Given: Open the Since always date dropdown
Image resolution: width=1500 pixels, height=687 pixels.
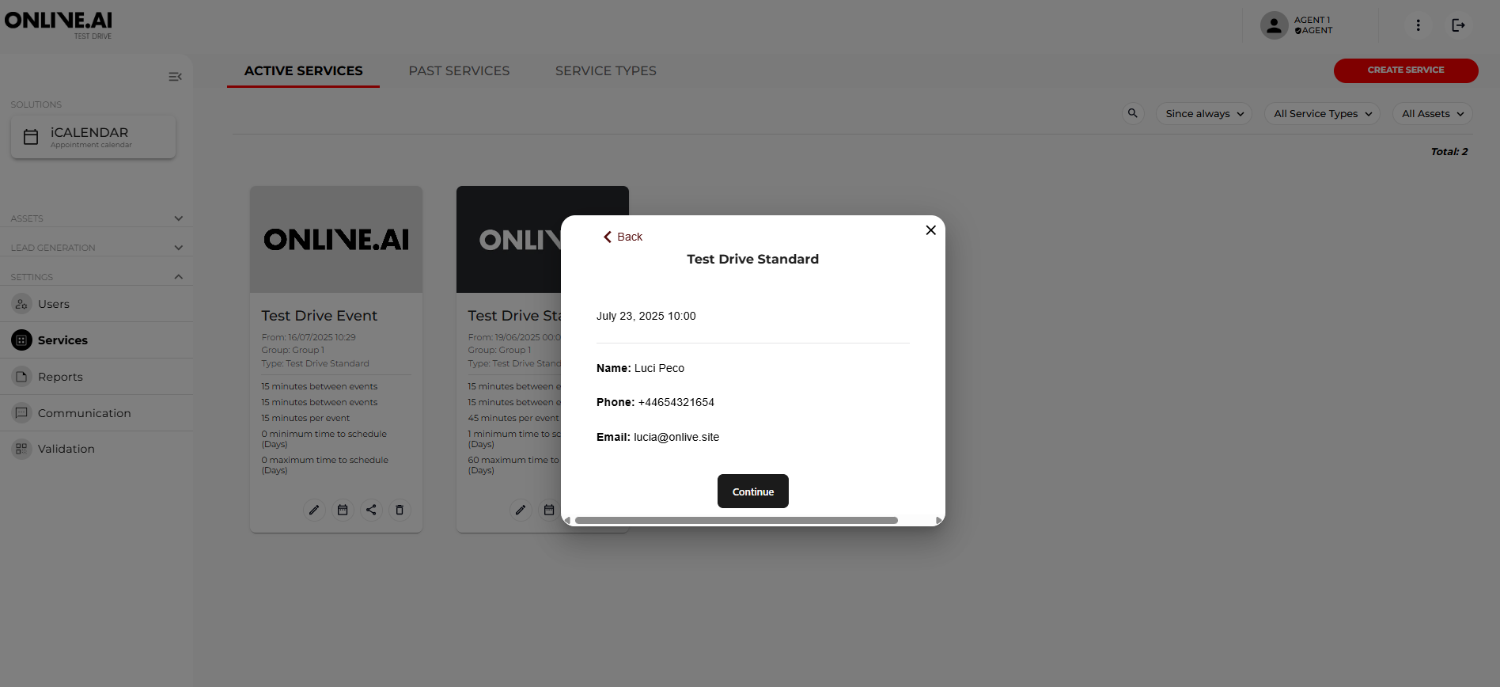Looking at the screenshot, I should (1203, 114).
